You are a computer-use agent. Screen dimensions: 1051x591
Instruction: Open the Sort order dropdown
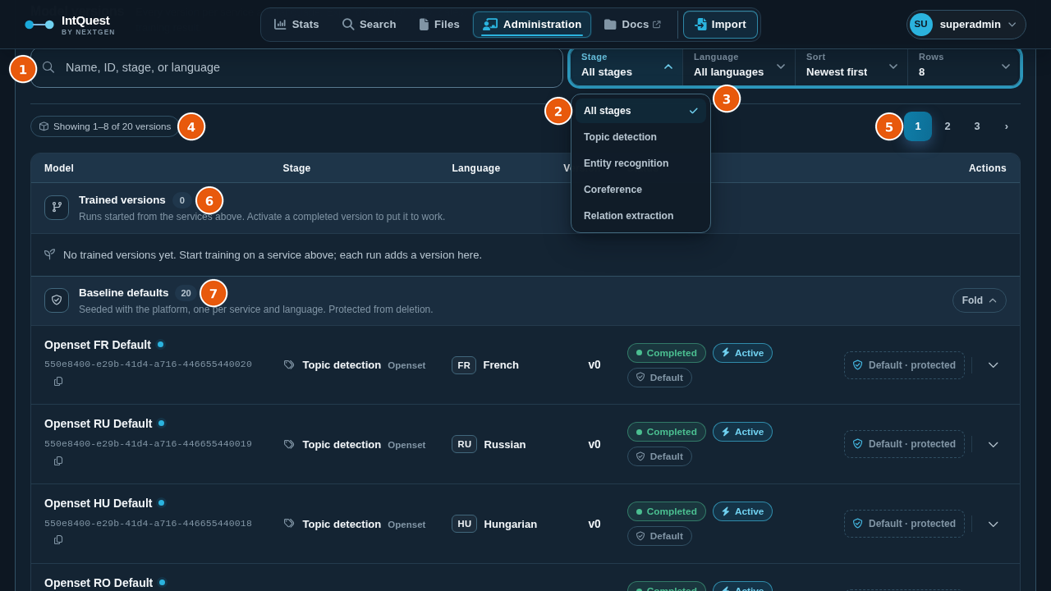(851, 66)
